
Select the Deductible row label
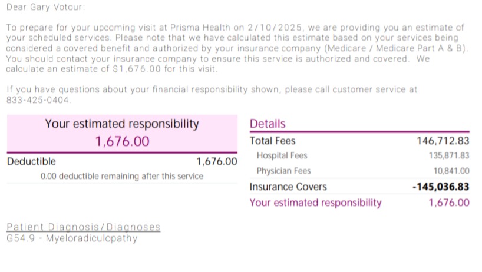31,161
